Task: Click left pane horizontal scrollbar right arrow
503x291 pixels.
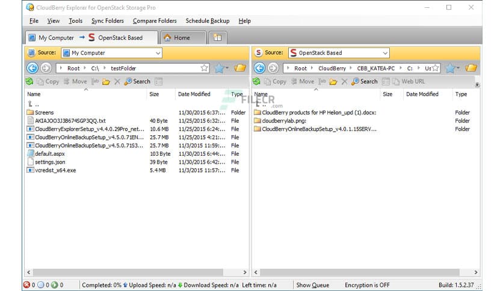Action: [245, 272]
